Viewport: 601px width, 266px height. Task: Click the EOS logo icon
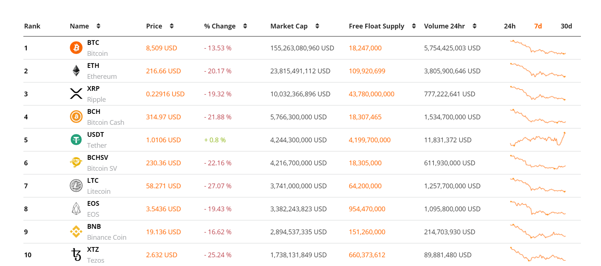[x=76, y=208]
